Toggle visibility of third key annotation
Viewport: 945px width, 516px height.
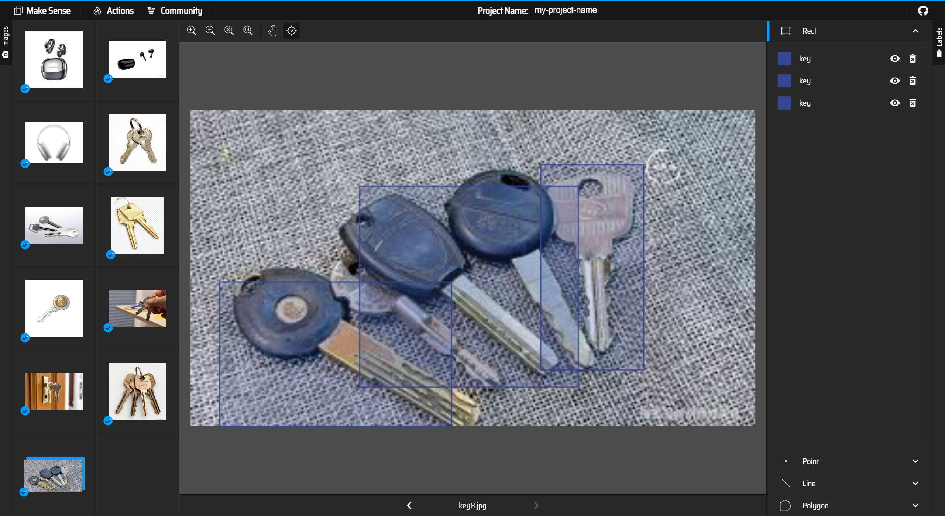point(895,103)
